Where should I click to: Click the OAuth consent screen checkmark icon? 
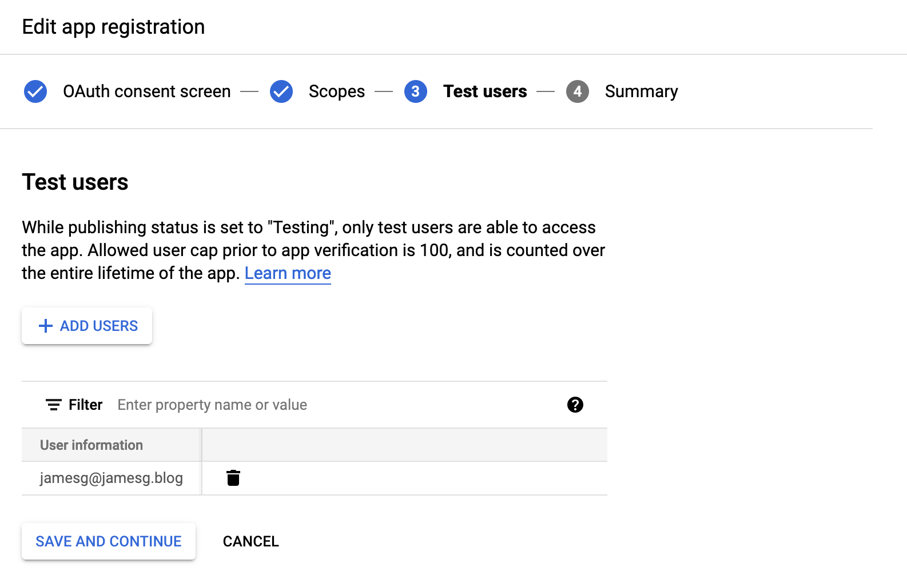click(x=35, y=91)
